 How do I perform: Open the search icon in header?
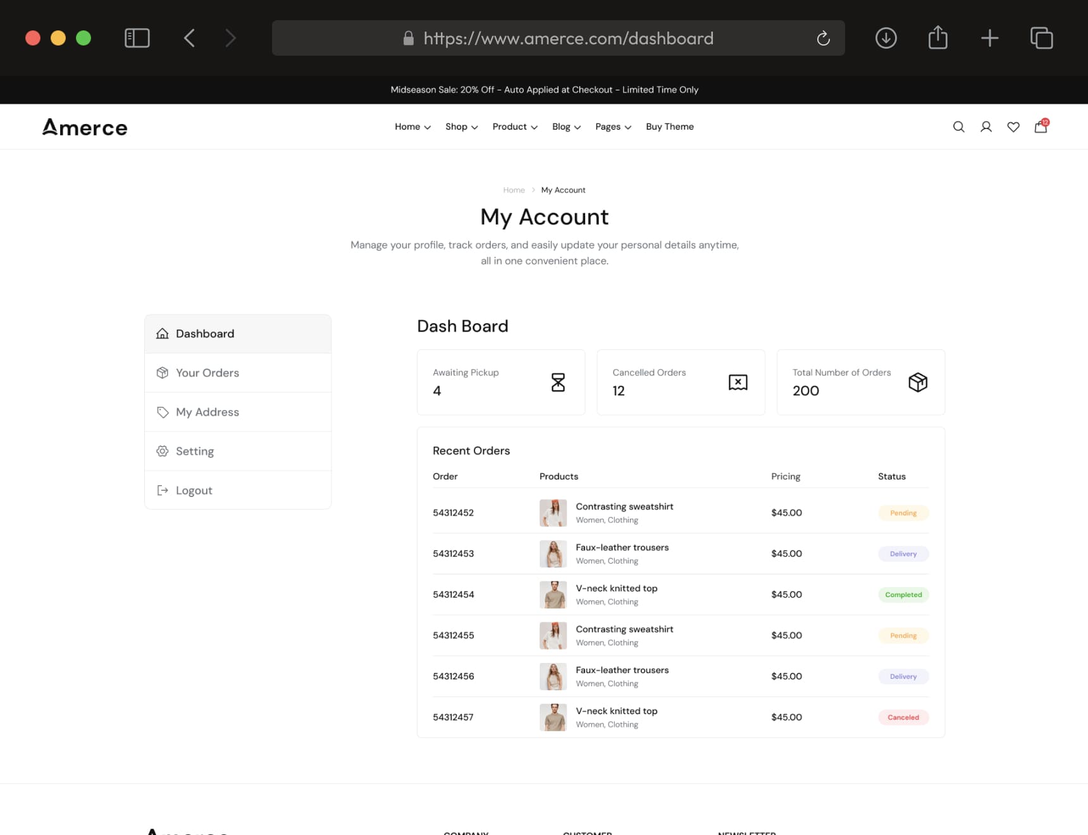click(958, 127)
